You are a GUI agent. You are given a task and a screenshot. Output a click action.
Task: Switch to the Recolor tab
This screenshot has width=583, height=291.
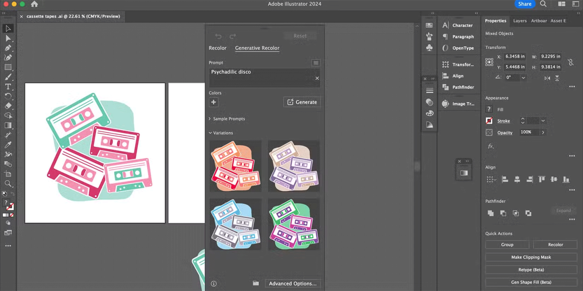click(217, 48)
